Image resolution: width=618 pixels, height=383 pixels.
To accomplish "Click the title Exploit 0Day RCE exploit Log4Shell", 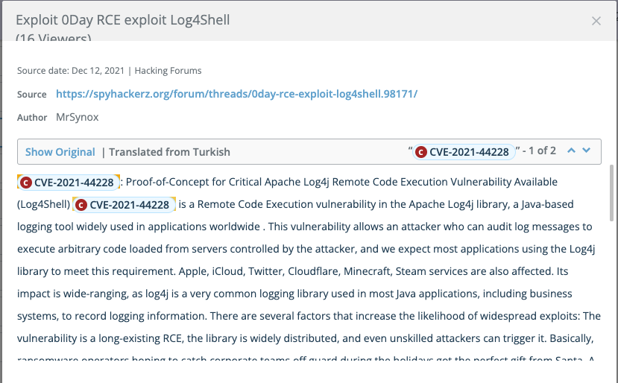I will click(x=122, y=20).
